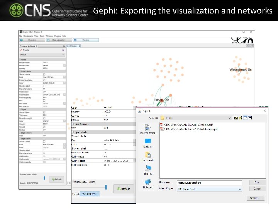The image size is (278, 208).
Task: Click the minimize icon of the Preview Settings panel
Action: pyautogui.click(x=64, y=46)
